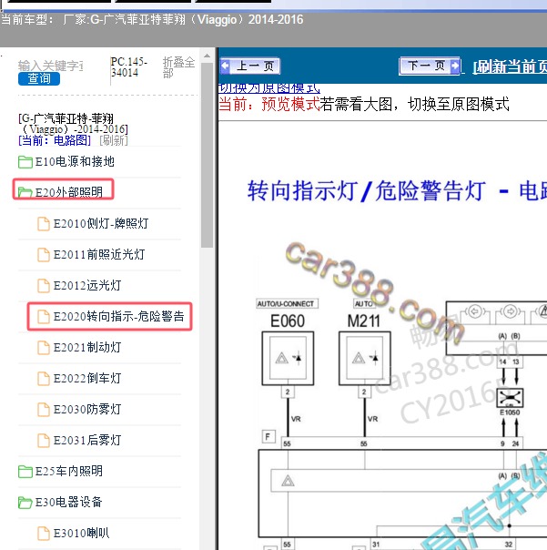Click the E25车内照明 folder icon
The image size is (547, 550).
coord(25,472)
